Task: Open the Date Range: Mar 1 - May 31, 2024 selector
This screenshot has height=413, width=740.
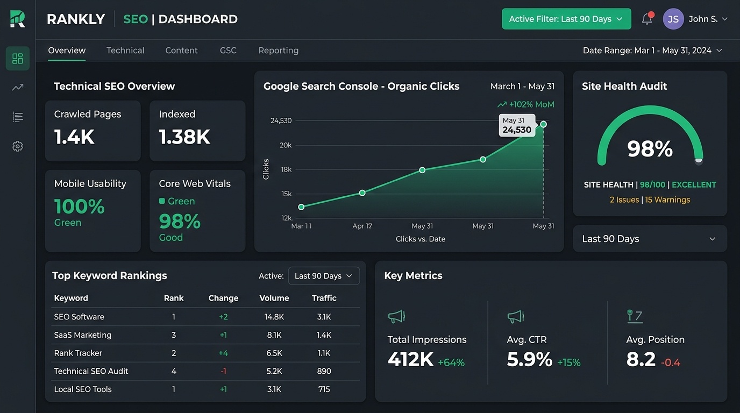Action: (x=652, y=51)
